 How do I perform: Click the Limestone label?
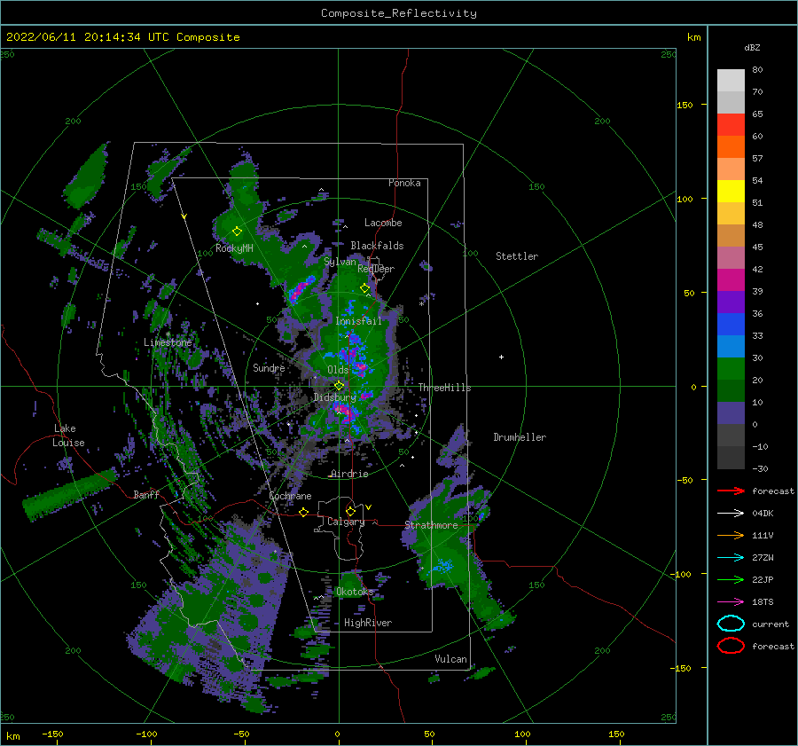click(168, 342)
